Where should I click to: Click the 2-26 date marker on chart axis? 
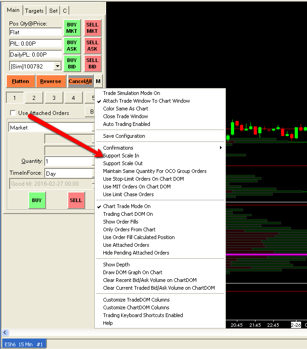point(296,325)
